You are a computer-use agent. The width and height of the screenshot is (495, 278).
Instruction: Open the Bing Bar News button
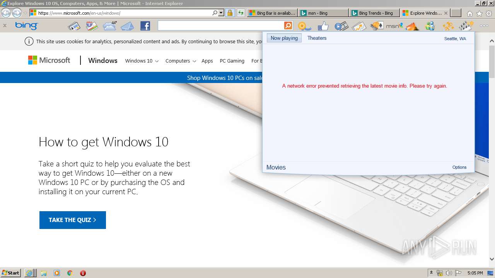click(x=74, y=26)
